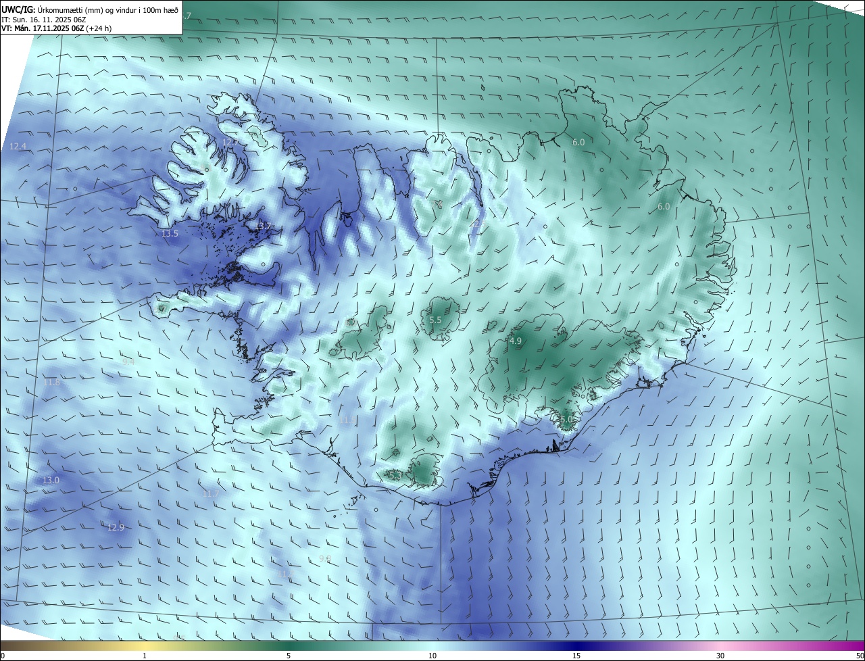Click the faint 9.4 value label

click(x=128, y=362)
